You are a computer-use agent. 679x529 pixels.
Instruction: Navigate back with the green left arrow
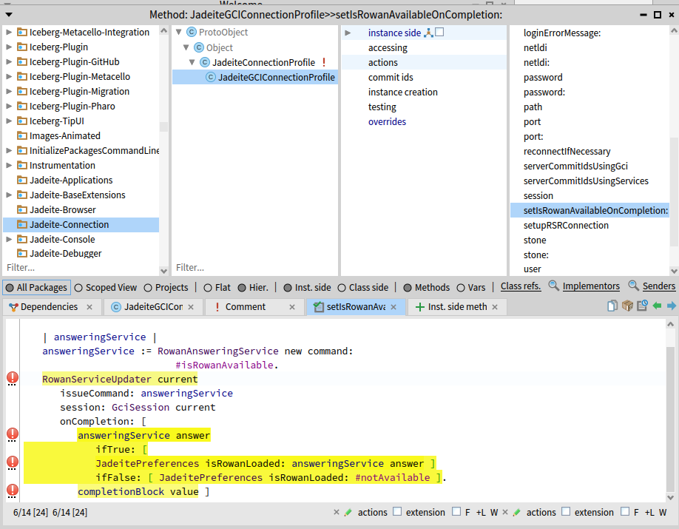click(x=657, y=306)
